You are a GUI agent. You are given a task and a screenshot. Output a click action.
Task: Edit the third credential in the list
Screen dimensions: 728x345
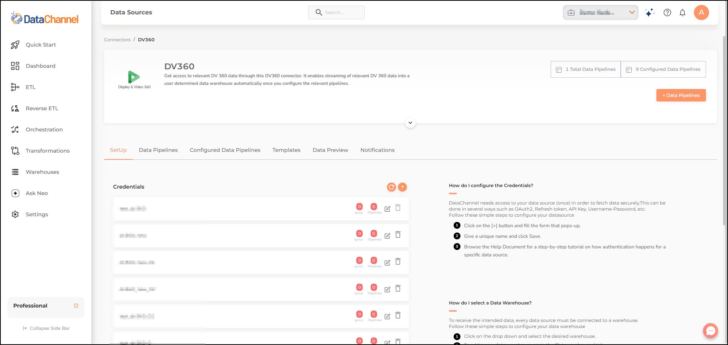coord(387,262)
